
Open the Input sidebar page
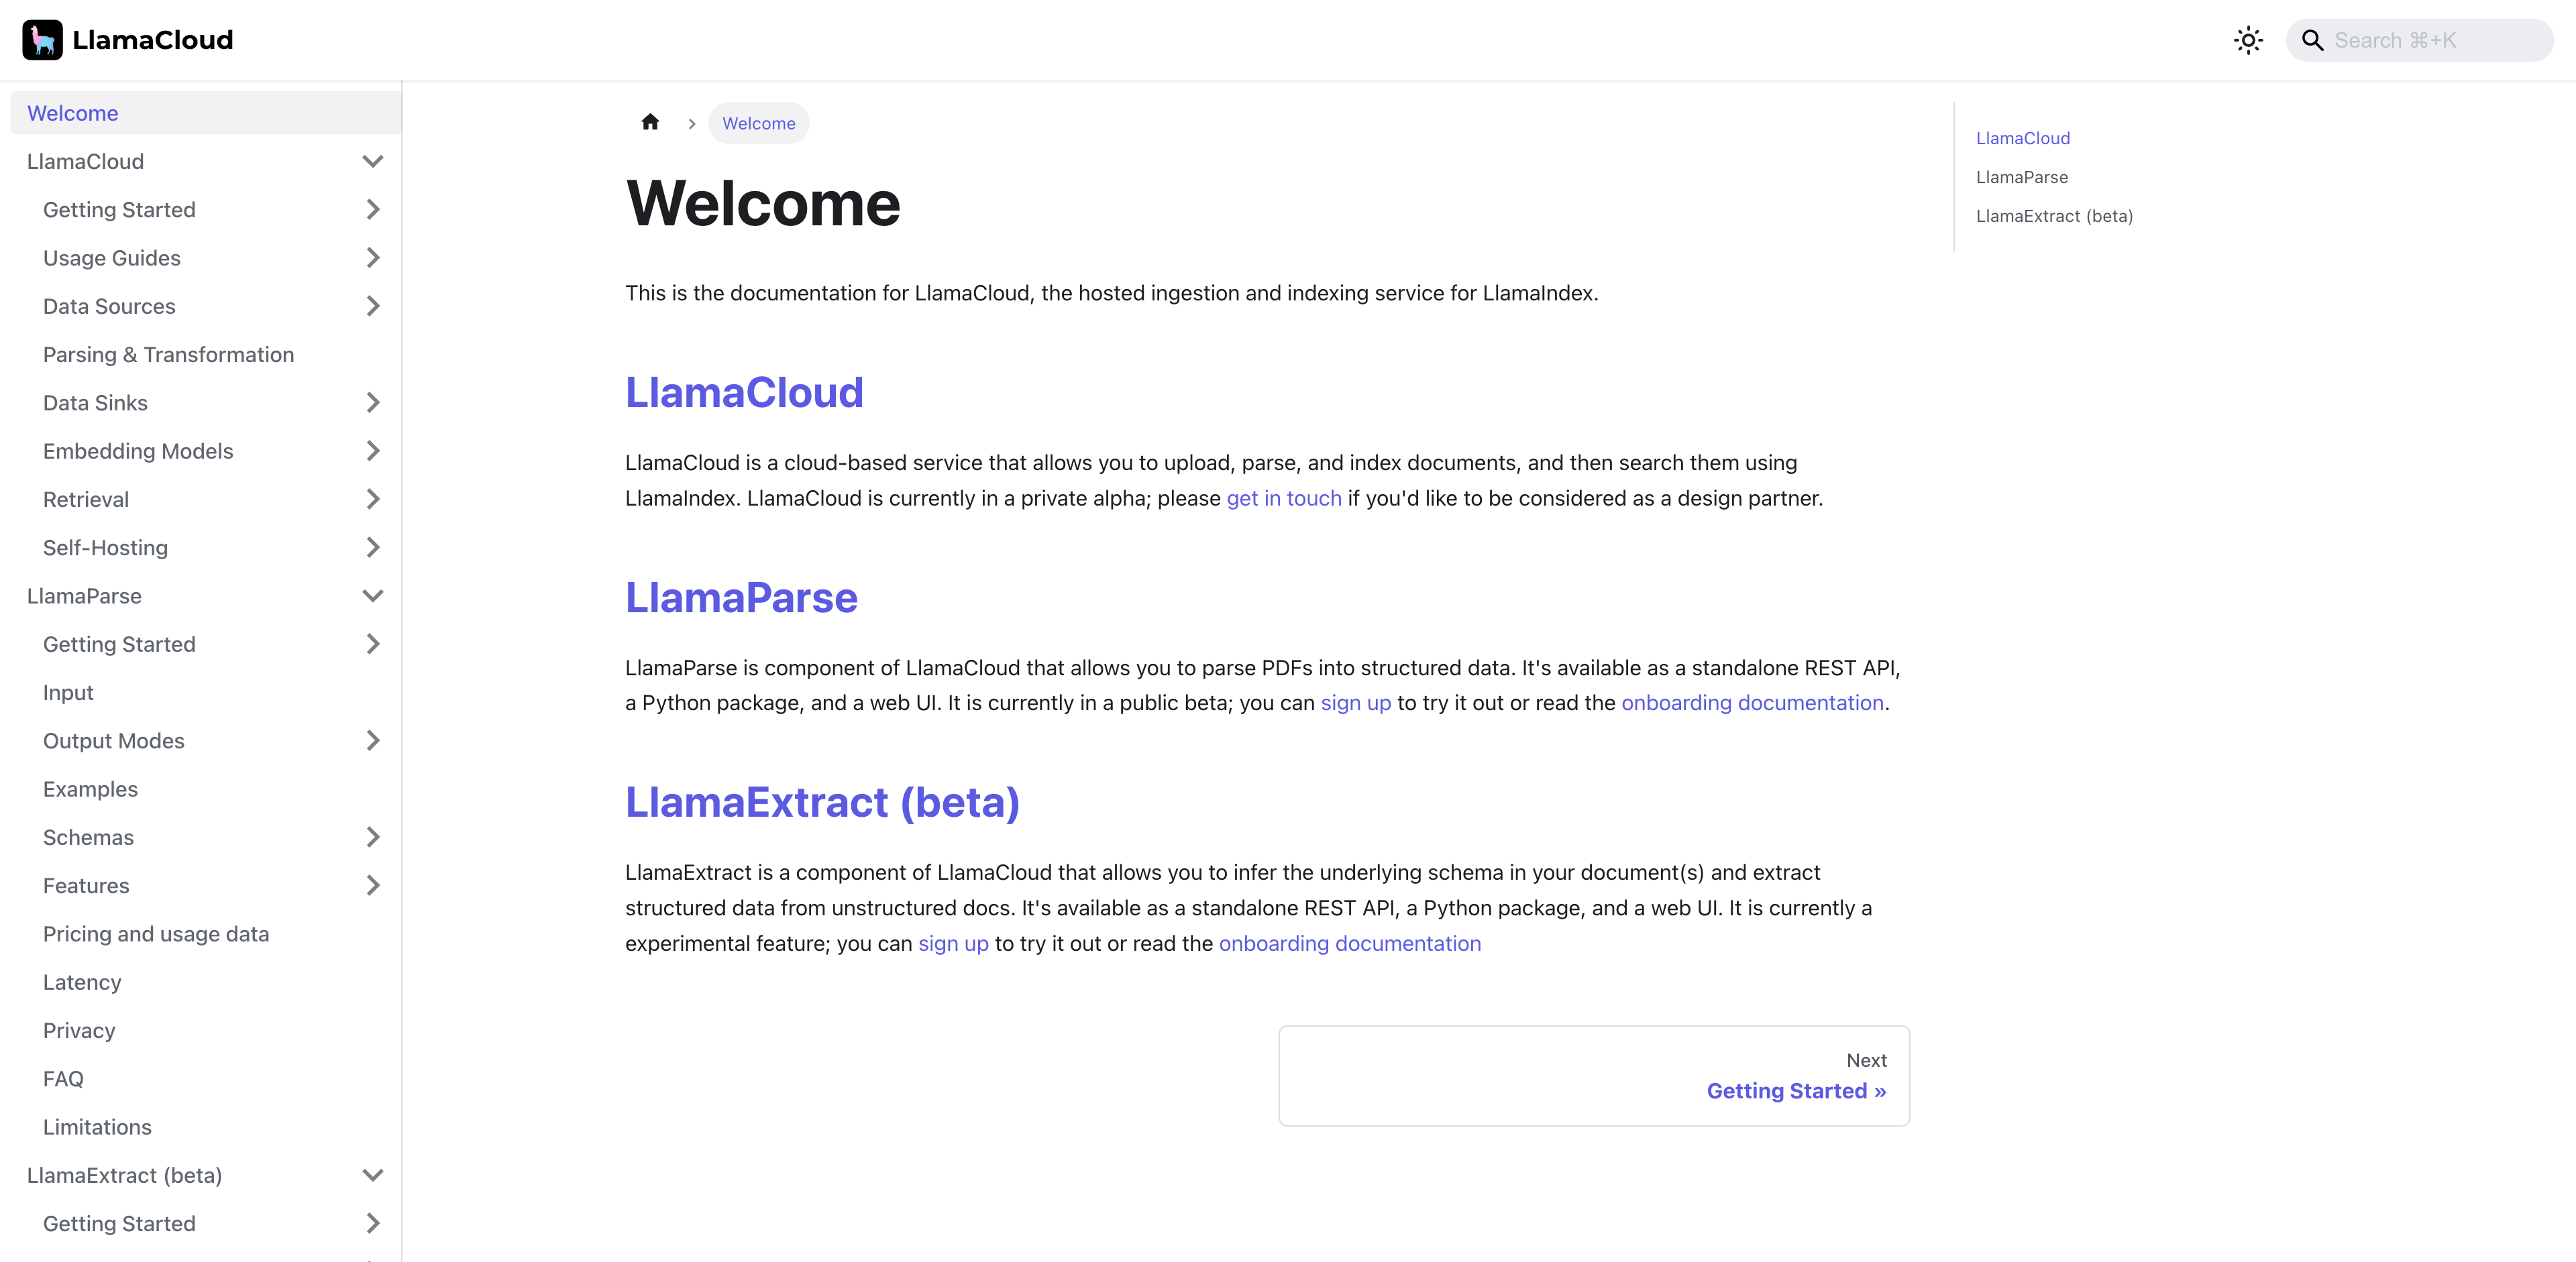pos(68,693)
